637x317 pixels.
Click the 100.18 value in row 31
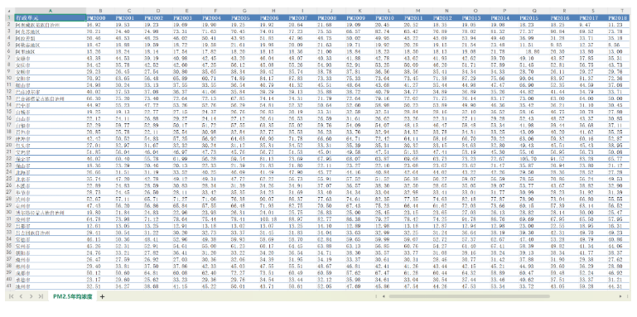tap(273, 219)
